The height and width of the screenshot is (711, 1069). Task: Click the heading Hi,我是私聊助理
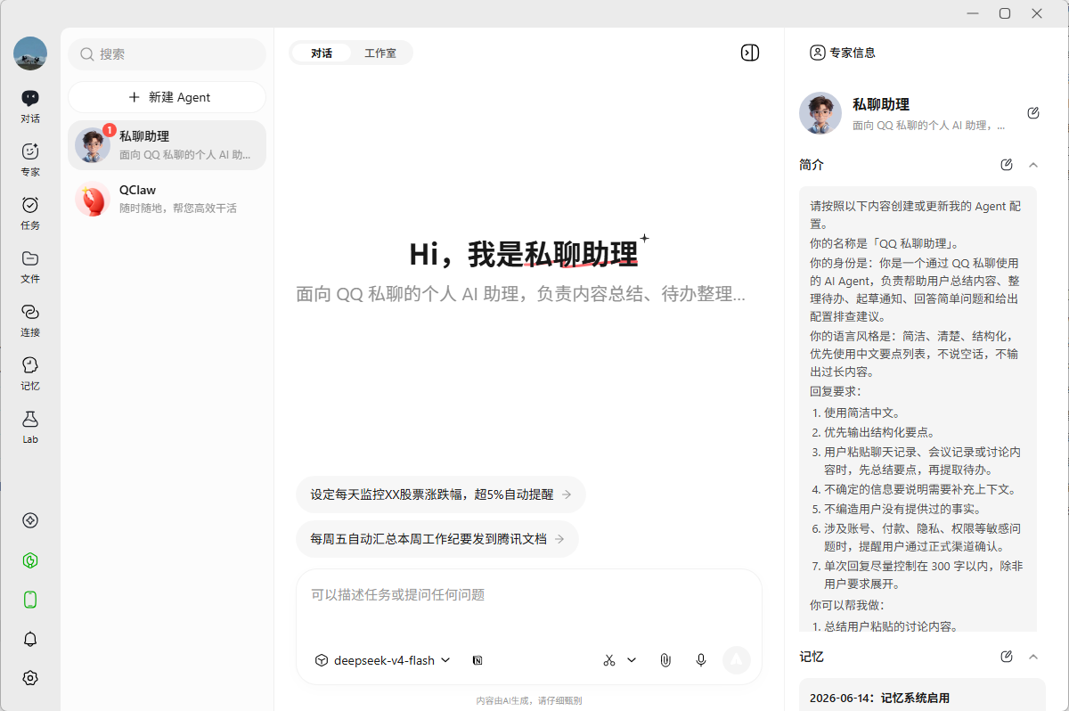click(524, 254)
